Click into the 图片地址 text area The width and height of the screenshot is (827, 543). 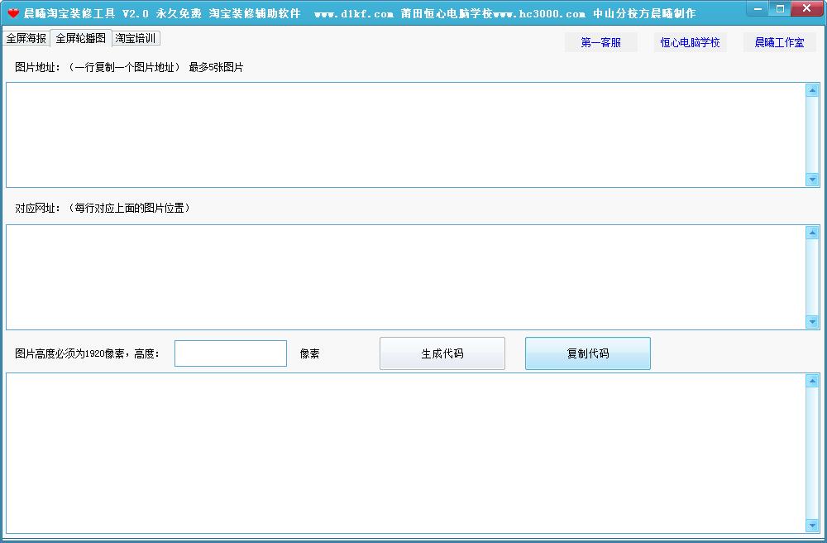tap(405, 135)
